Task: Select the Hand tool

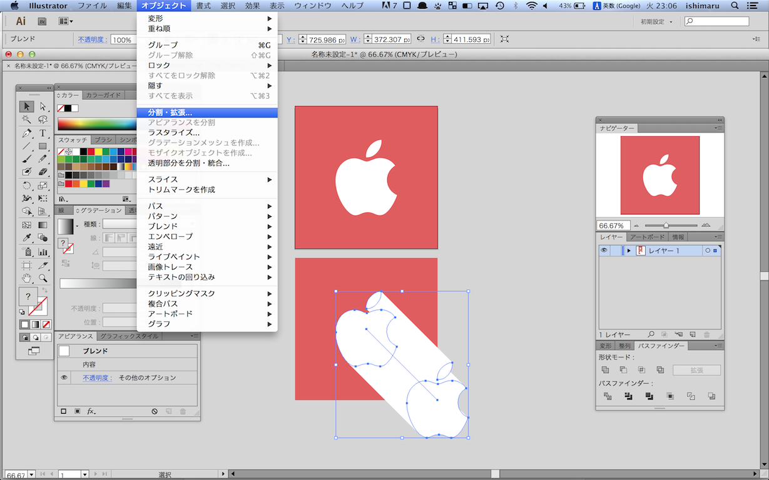Action: pyautogui.click(x=26, y=278)
